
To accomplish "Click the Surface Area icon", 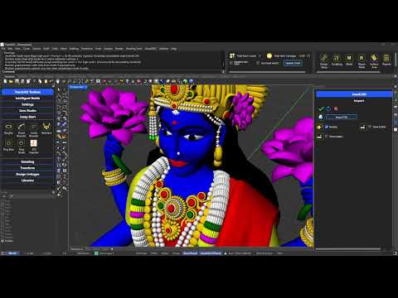I will 374,59.
